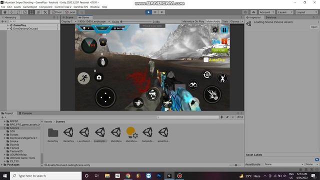Open the Layers dropdown
Screen dimensions: 320x180
click(x=285, y=12)
